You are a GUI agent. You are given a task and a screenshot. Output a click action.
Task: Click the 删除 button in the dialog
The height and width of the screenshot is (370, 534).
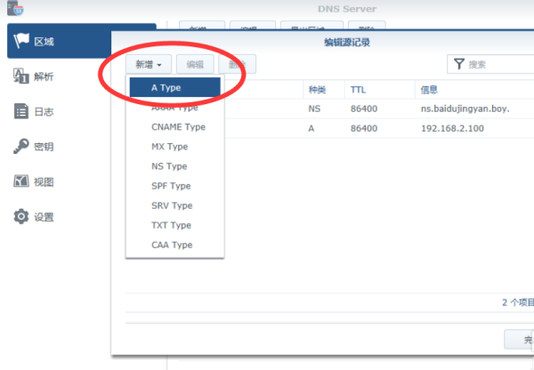[237, 64]
